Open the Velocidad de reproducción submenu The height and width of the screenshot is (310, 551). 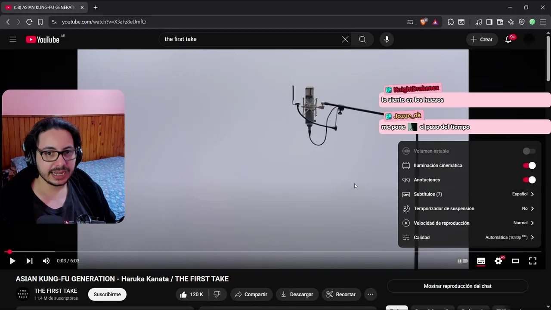coord(469,223)
